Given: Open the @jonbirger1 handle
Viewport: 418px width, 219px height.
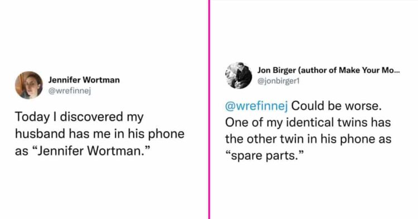Looking at the screenshot, I should [278, 81].
